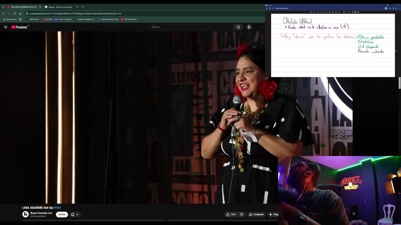Screen dimensions: 401x225
Task: Go back in the Chrome browser
Action: (3, 14)
